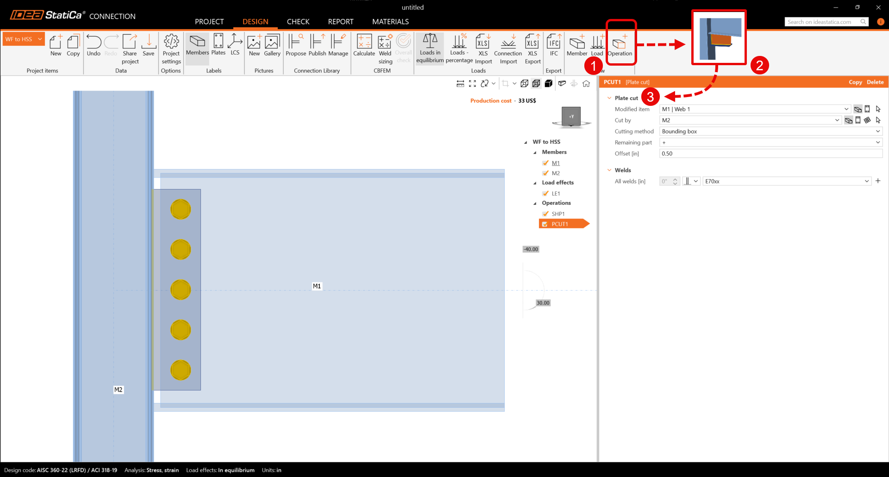The width and height of the screenshot is (889, 477).
Task: Toggle the SHP1 operation checkbox
Action: click(545, 214)
